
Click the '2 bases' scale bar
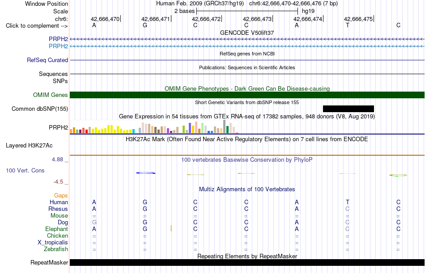[247, 11]
